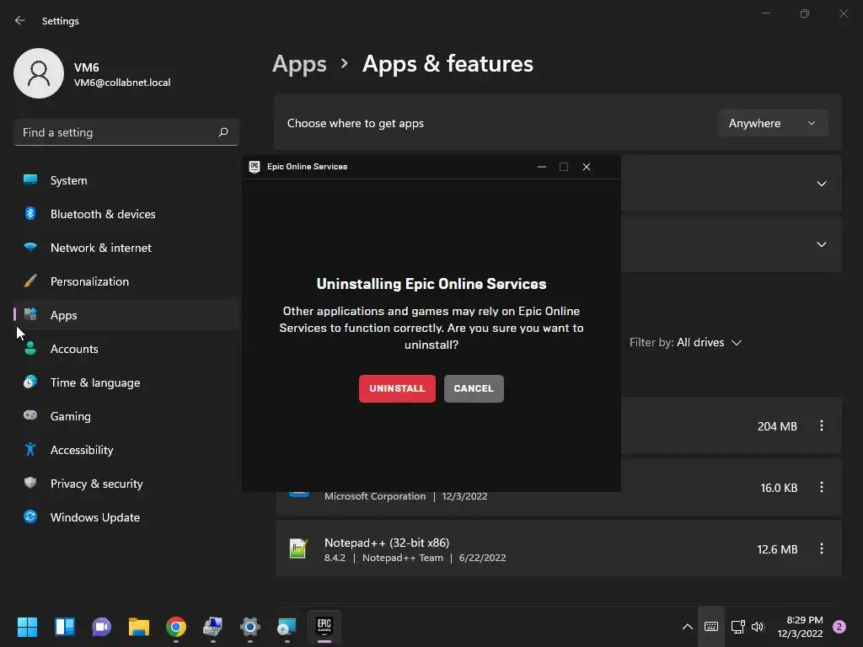Click the Time & language clock icon

click(30, 382)
